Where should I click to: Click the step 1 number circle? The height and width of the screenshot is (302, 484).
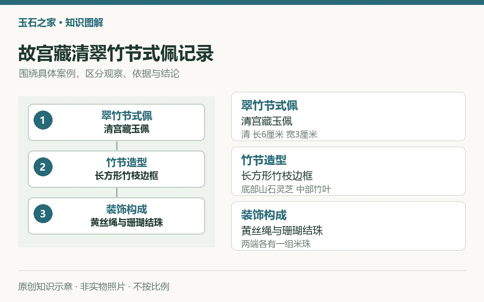pyautogui.click(x=43, y=120)
